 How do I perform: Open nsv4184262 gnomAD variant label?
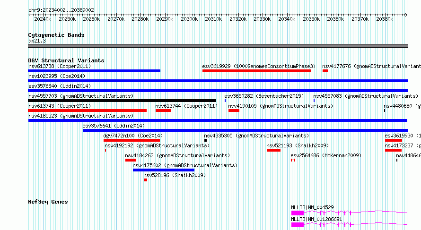click(x=177, y=155)
